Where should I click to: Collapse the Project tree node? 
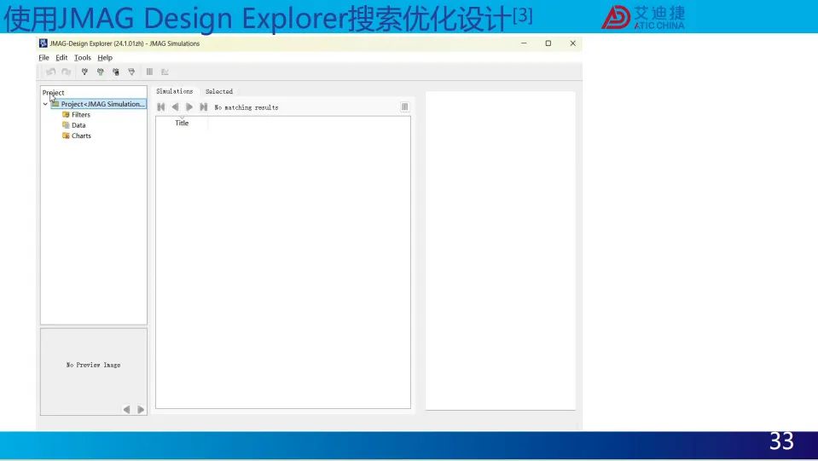pos(45,104)
